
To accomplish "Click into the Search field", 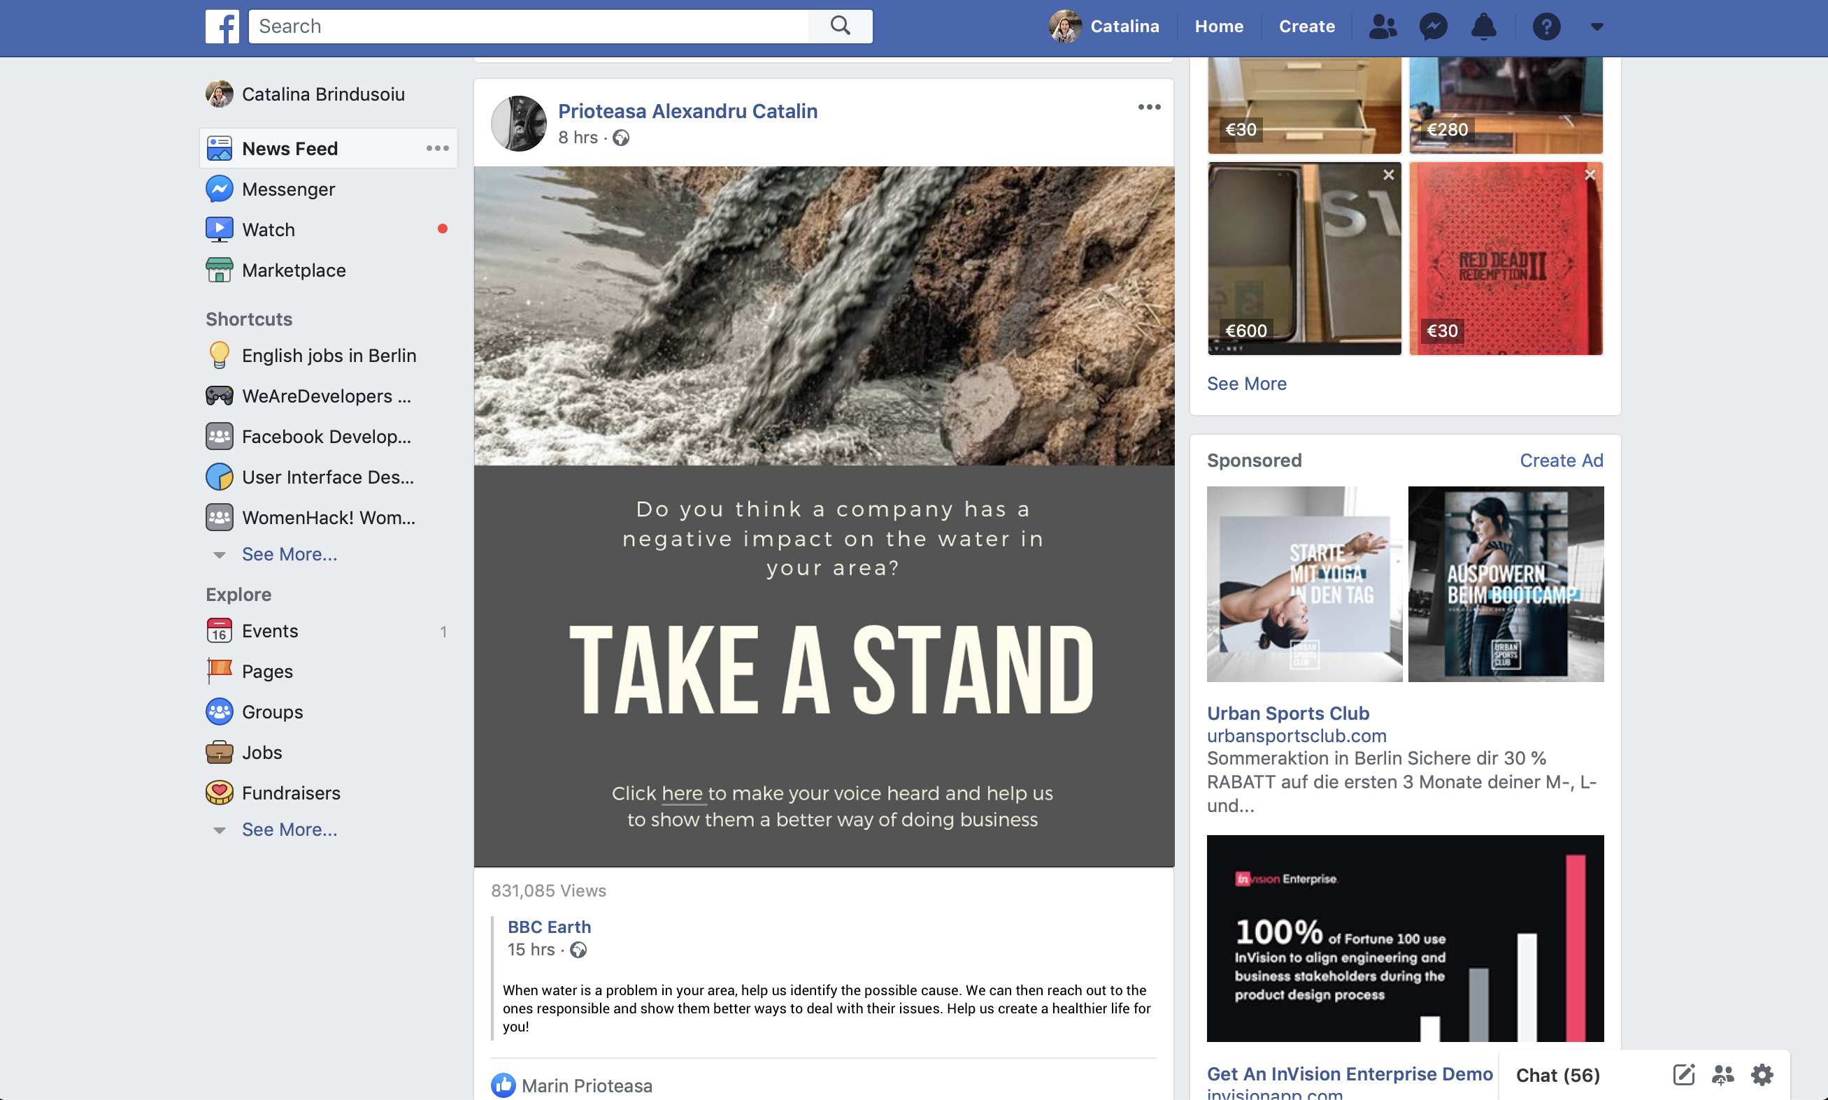I will point(528,27).
